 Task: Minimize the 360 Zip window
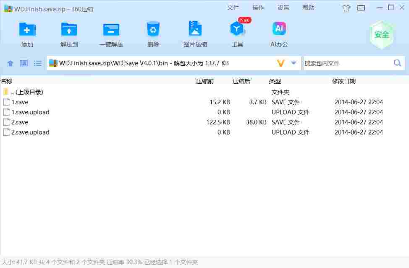(x=380, y=8)
